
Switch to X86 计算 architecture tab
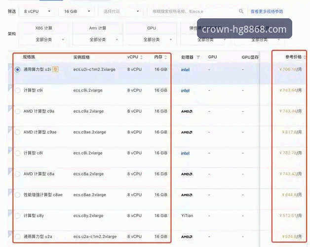click(x=44, y=28)
